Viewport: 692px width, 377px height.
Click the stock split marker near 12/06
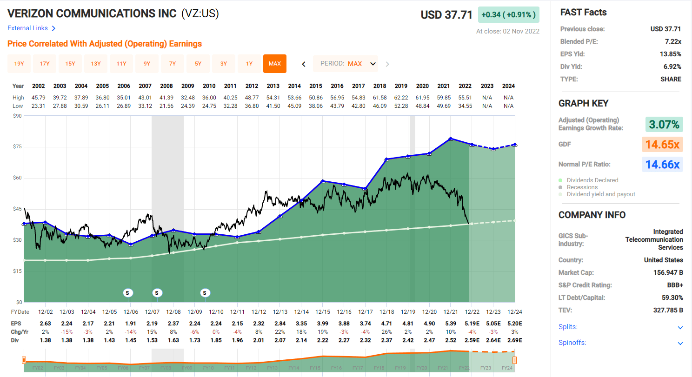(x=128, y=293)
